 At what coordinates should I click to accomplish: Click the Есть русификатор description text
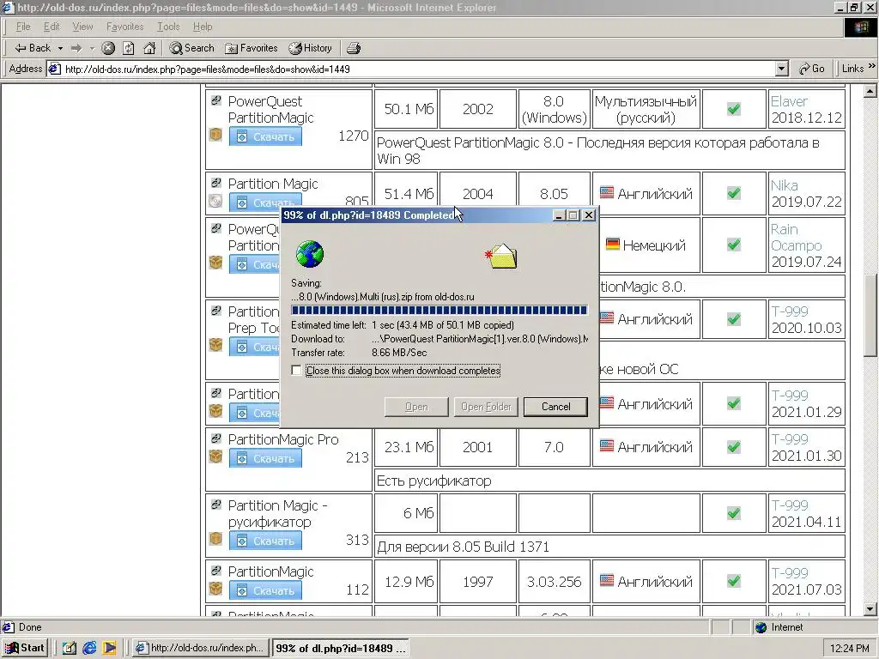pyautogui.click(x=433, y=481)
